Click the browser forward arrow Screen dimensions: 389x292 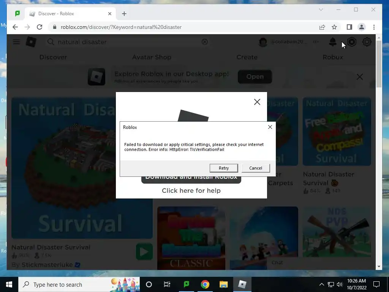[x=27, y=27]
